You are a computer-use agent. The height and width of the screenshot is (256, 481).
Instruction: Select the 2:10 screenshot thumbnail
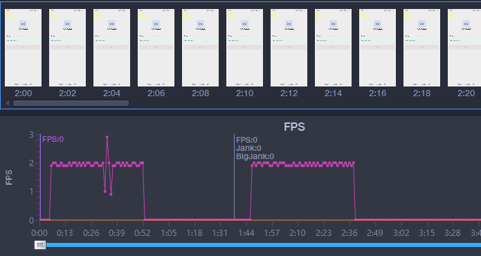point(244,48)
